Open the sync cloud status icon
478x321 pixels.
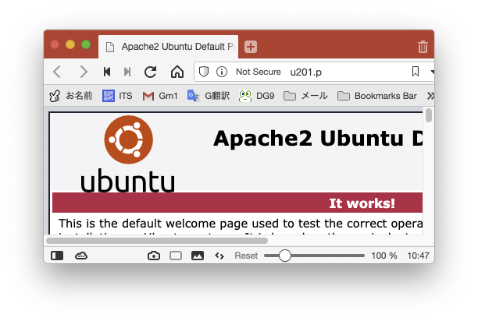click(81, 256)
